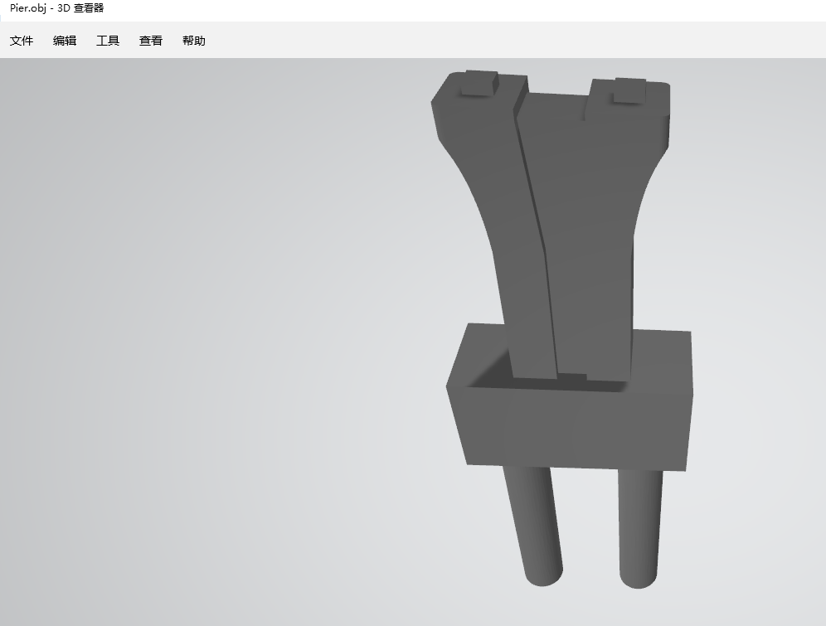
Task: Open the 帮助 (Help) menu
Action: click(194, 41)
